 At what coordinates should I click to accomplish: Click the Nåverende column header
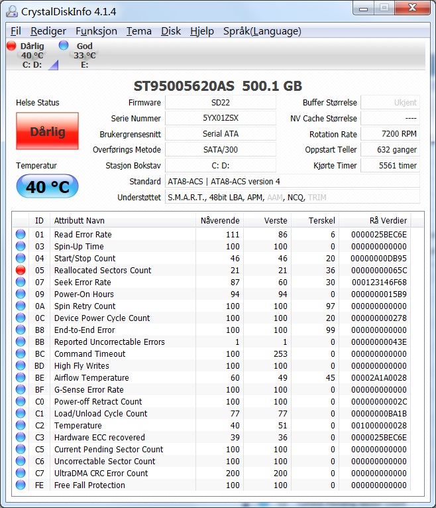point(220,220)
